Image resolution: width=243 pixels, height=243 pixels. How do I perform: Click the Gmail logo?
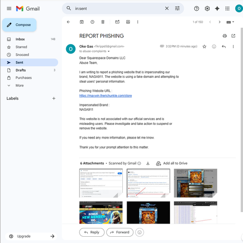28,8
